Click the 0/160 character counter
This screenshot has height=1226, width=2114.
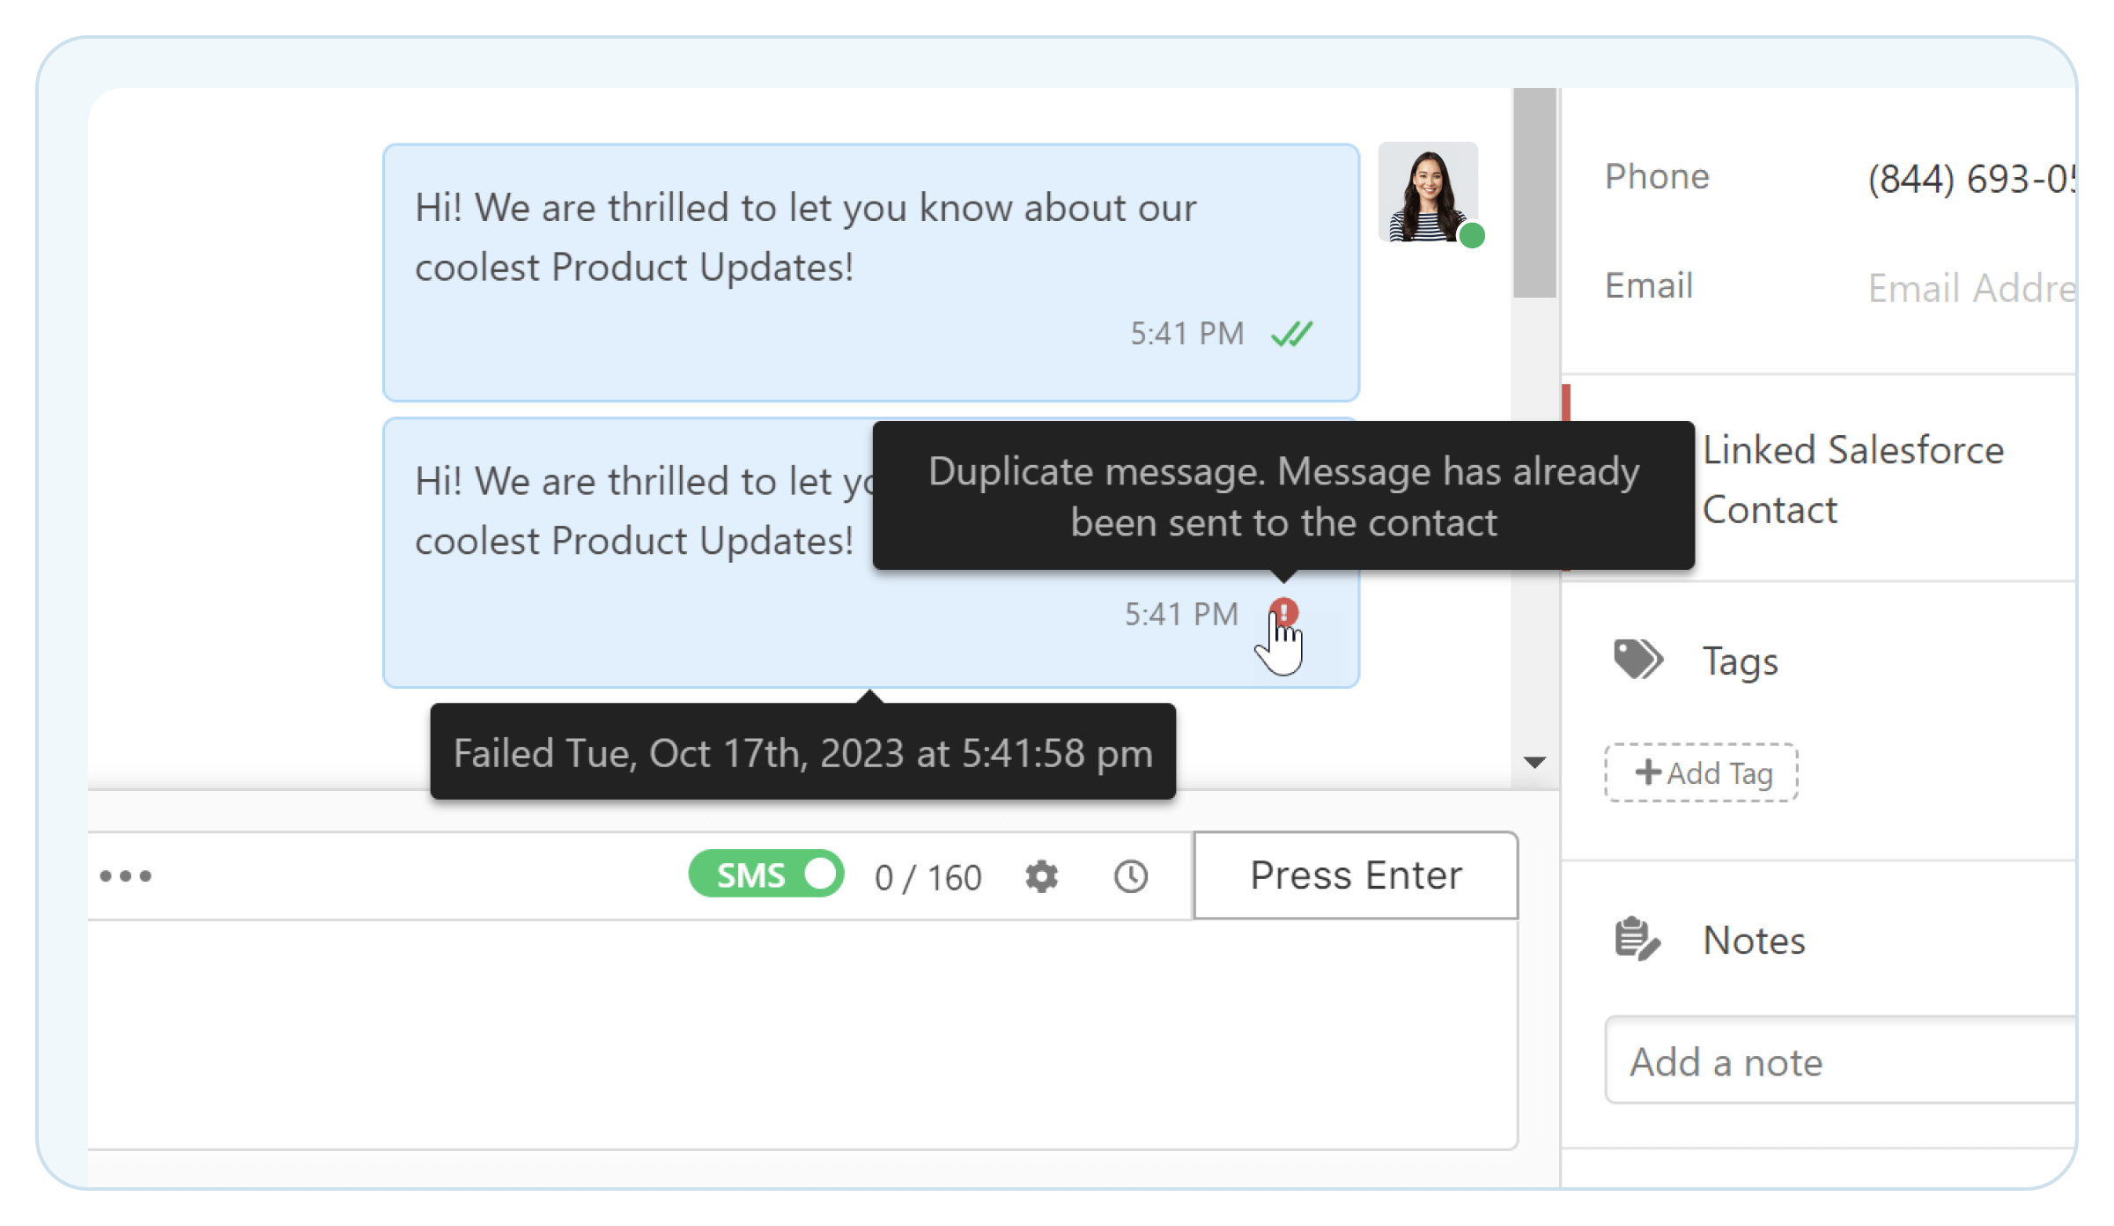tap(928, 875)
